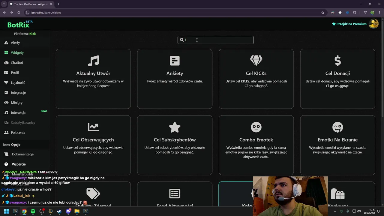Click the Chrome frog profile avatar
This screenshot has height=216, width=384.
[x=372, y=13]
